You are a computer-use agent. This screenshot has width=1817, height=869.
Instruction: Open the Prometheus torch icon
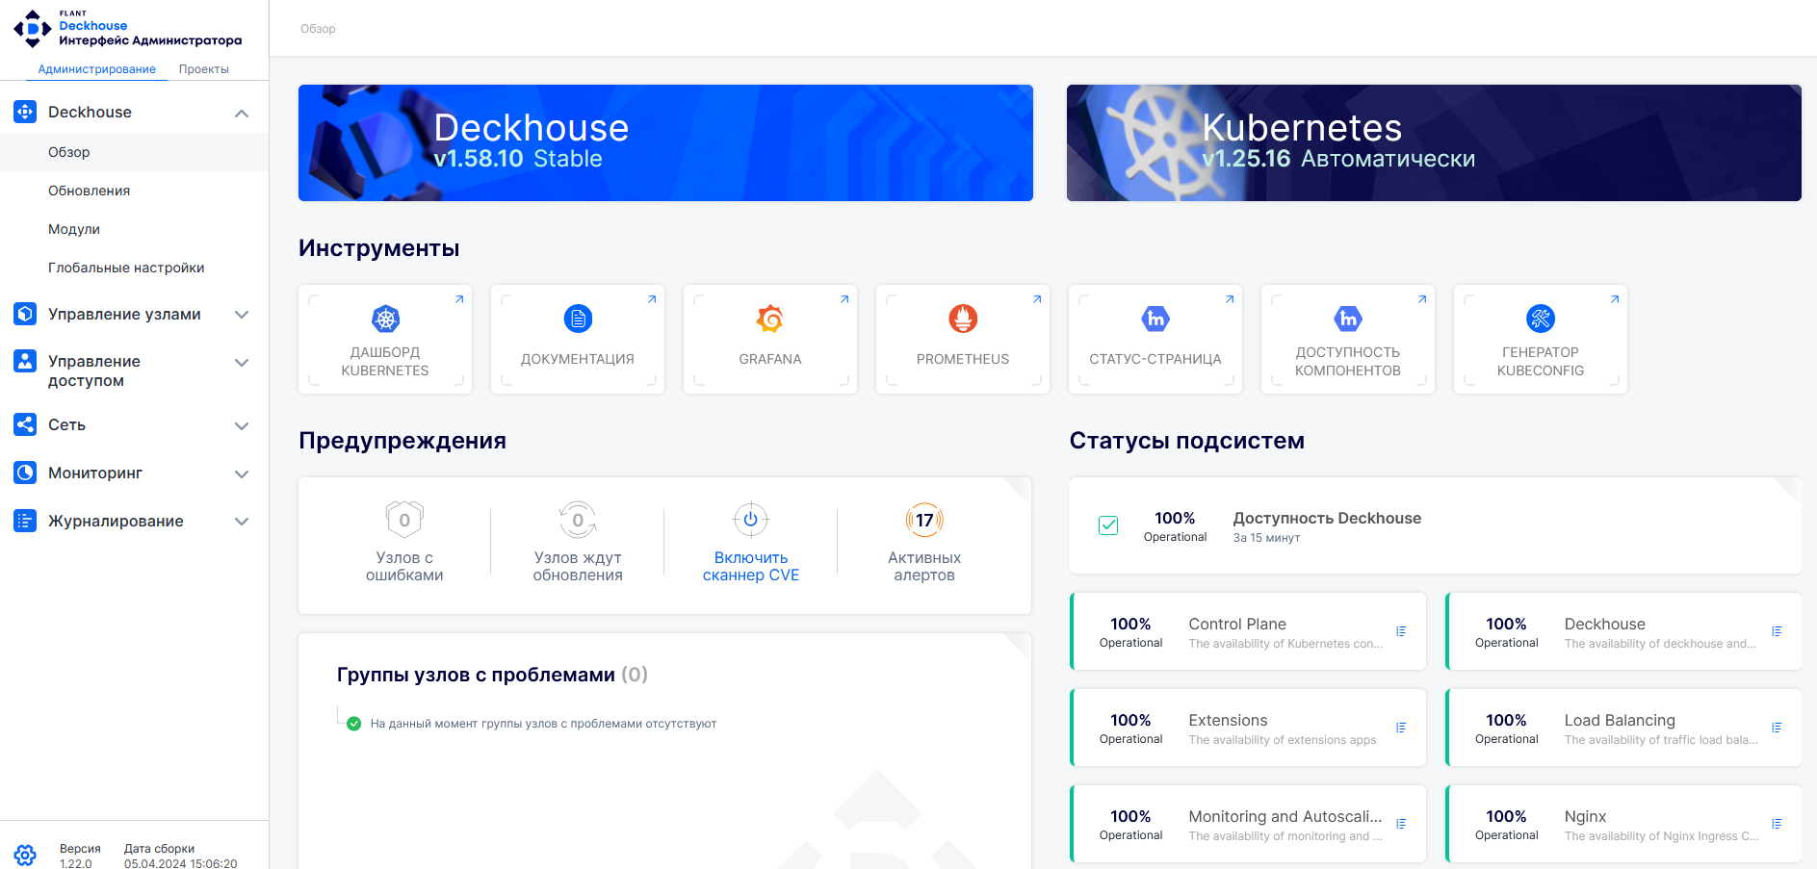point(963,319)
